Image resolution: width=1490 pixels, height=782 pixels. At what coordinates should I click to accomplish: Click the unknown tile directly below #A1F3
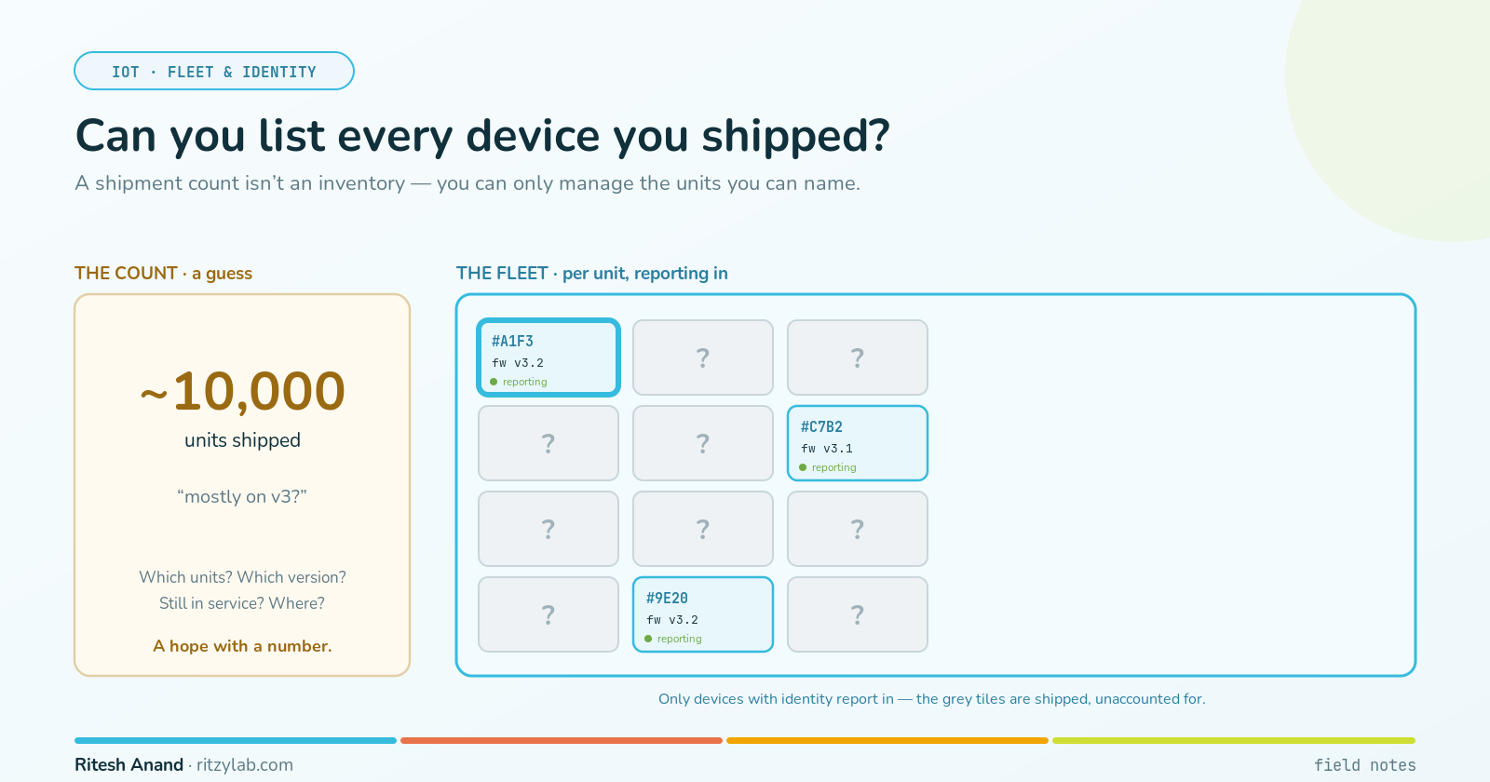click(549, 443)
